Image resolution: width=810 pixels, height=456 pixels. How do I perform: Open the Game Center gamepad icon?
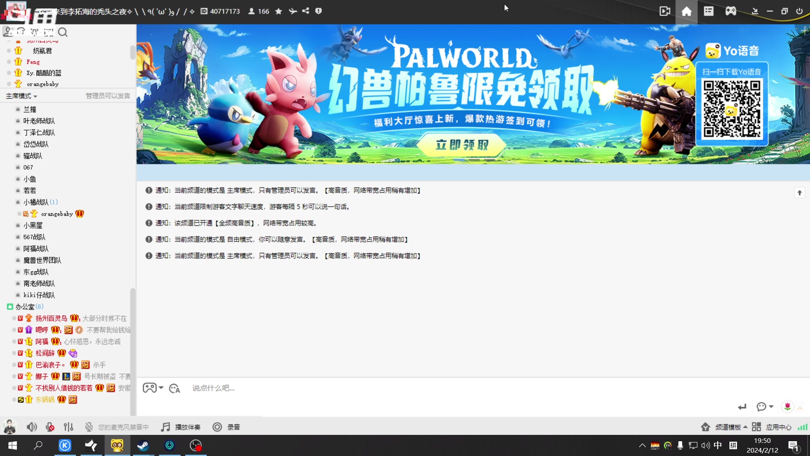(x=731, y=11)
